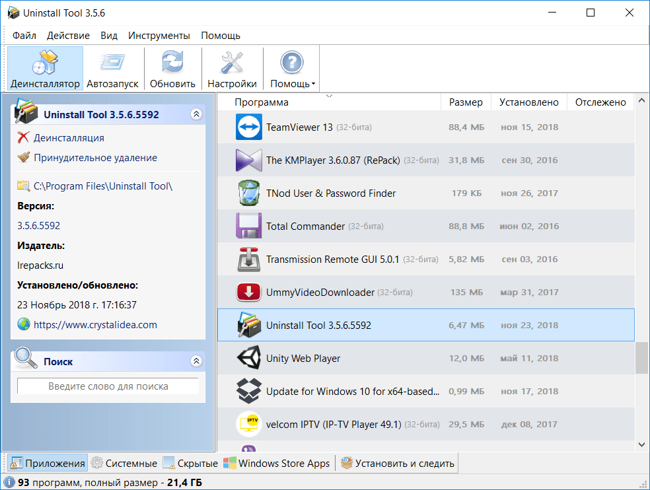Click the Uninstall Tool title bar icon
Viewport: 650px width, 490px height.
(x=13, y=13)
